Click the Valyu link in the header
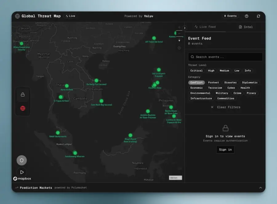The width and height of the screenshot is (277, 204). tap(149, 16)
